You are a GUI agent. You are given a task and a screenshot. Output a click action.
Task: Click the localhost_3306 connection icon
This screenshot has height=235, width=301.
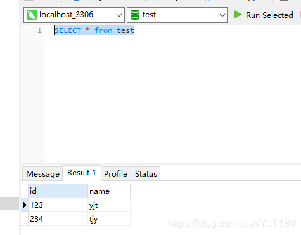coord(32,15)
